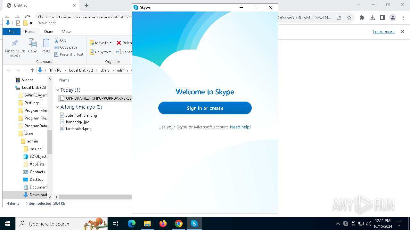Click admin in address breadcrumb
Screen dimensions: 410x230
(122, 70)
